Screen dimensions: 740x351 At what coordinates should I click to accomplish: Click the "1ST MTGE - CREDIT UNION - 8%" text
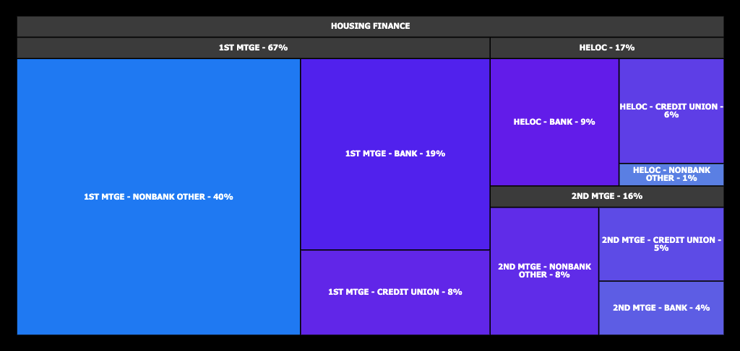[x=395, y=292]
